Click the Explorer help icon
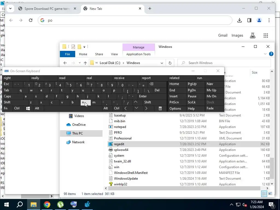The width and height of the screenshot is (280, 210). 271,54
